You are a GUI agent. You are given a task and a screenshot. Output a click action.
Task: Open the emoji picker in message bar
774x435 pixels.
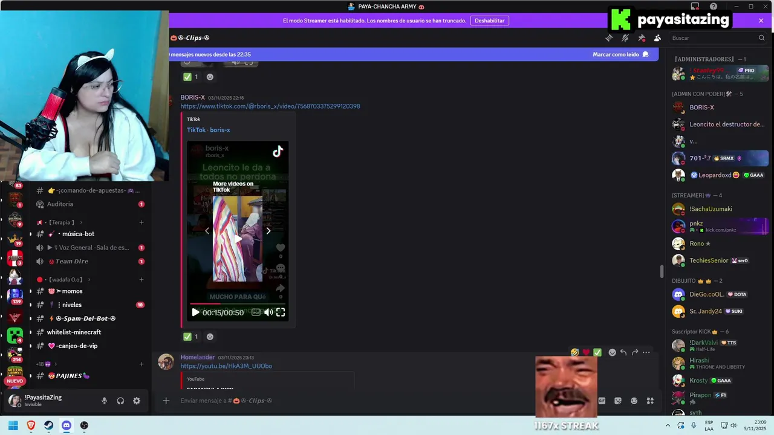click(x=634, y=401)
